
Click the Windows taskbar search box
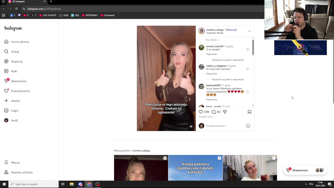tap(33, 184)
